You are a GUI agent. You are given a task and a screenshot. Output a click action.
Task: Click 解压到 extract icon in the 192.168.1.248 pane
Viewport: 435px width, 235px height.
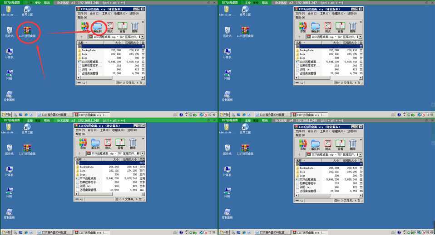(x=95, y=144)
